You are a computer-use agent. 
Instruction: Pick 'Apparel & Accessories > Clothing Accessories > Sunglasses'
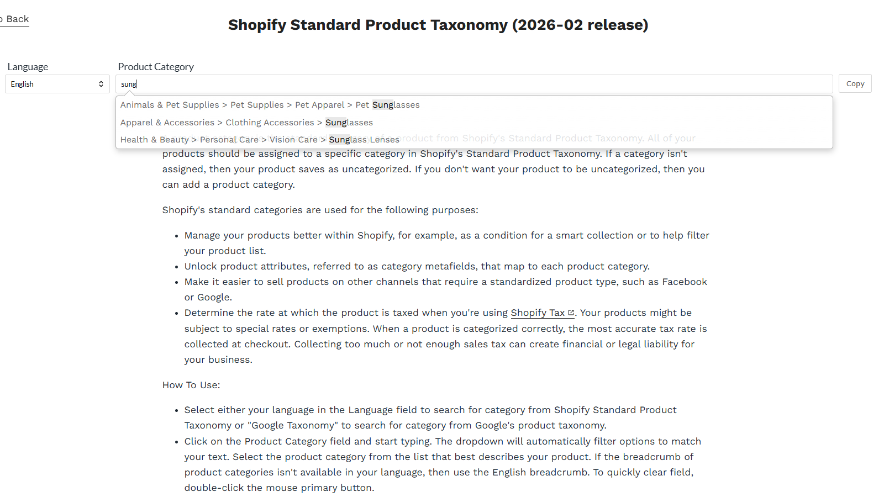246,122
